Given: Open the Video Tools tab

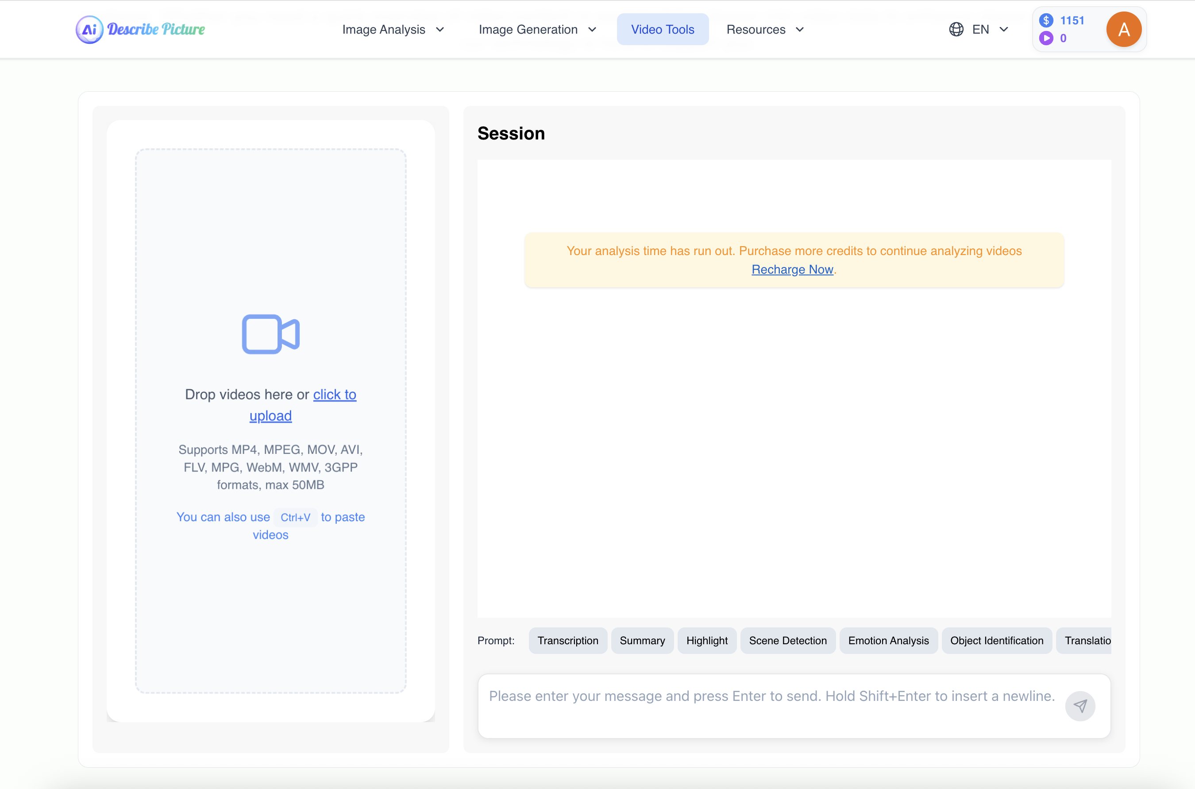Looking at the screenshot, I should pyautogui.click(x=663, y=29).
